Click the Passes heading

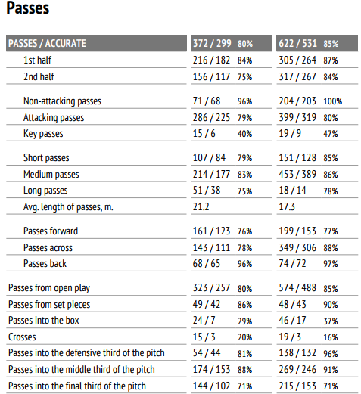click(x=28, y=8)
